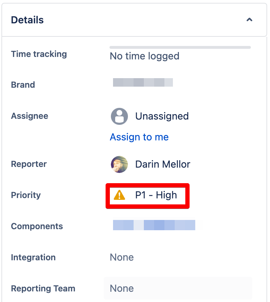Open the Integration field showing None
270x302 pixels.
[122, 257]
